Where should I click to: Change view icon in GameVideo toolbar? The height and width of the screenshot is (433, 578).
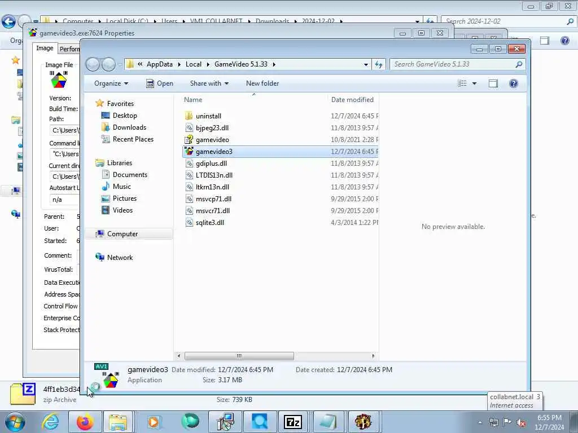pyautogui.click(x=462, y=83)
